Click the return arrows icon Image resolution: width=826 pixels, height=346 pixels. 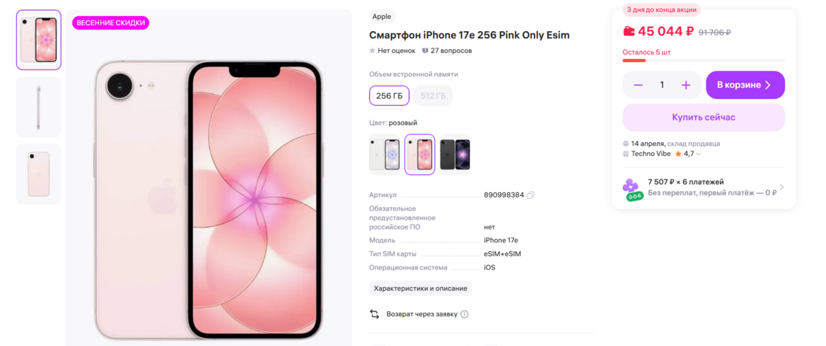pyautogui.click(x=374, y=314)
